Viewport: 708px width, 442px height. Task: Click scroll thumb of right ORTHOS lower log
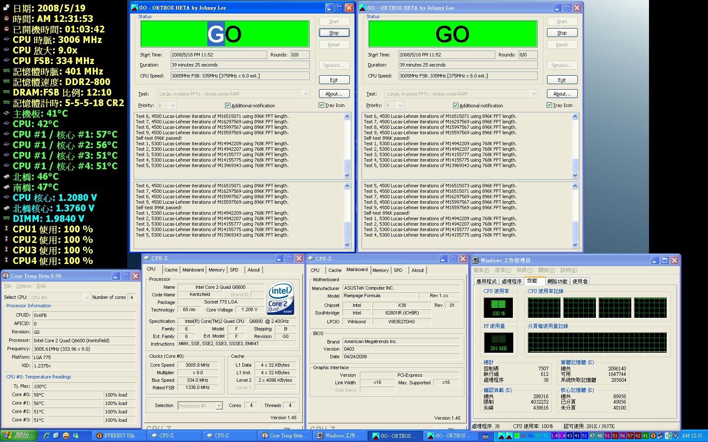[575, 231]
